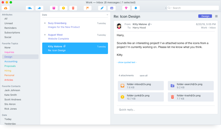Select Today date filter

coord(8,119)
